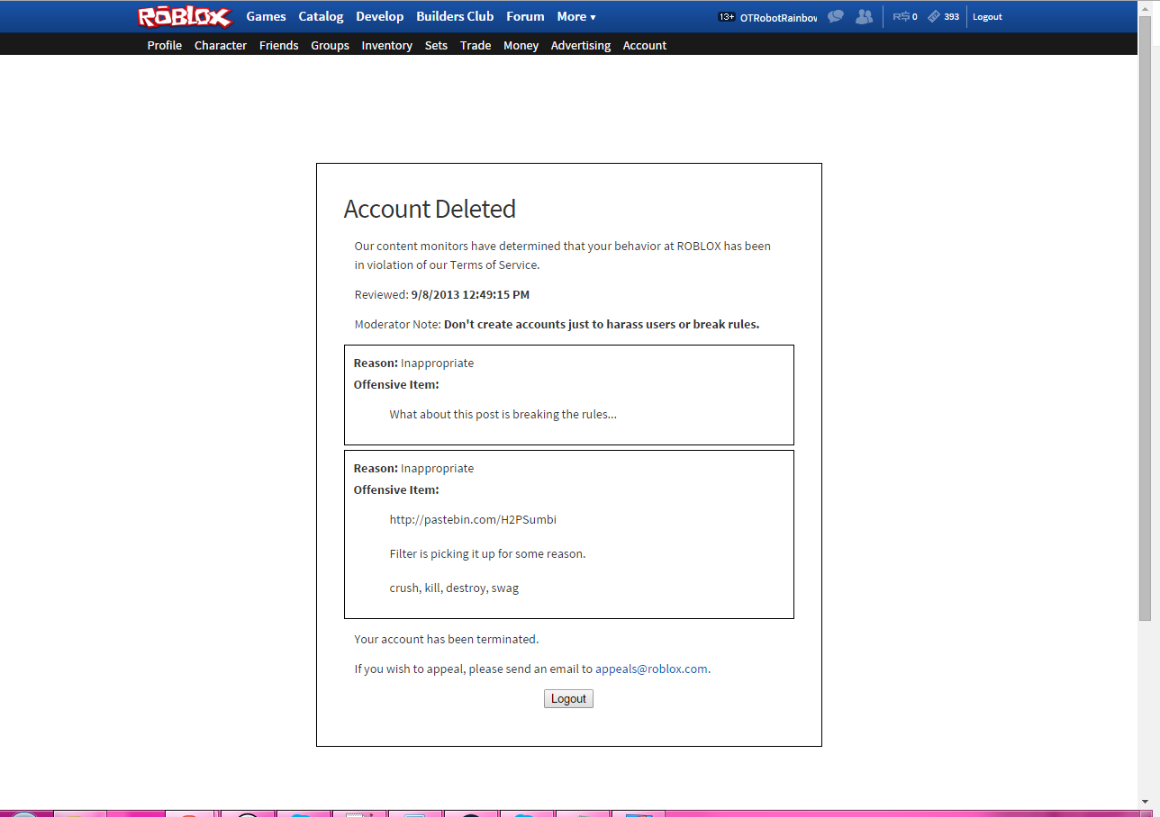
Task: Click the vertical scrollbar thumb
Action: pyautogui.click(x=1145, y=318)
